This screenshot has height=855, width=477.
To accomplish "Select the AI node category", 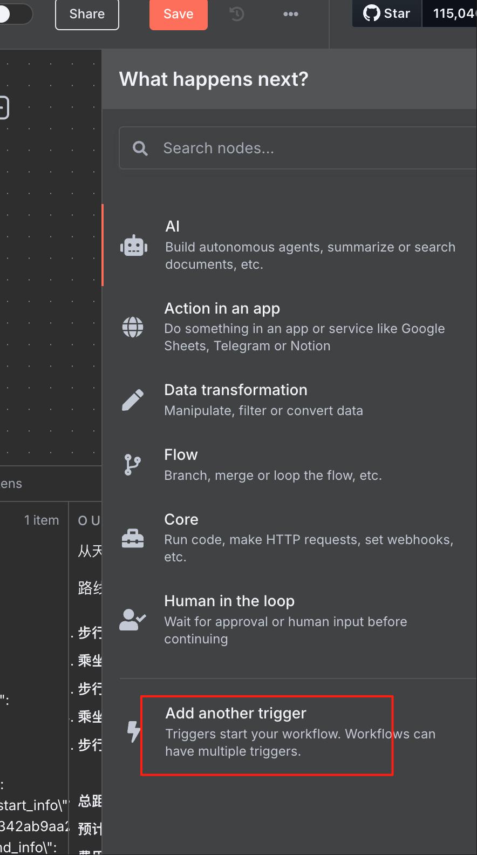I will tap(310, 245).
